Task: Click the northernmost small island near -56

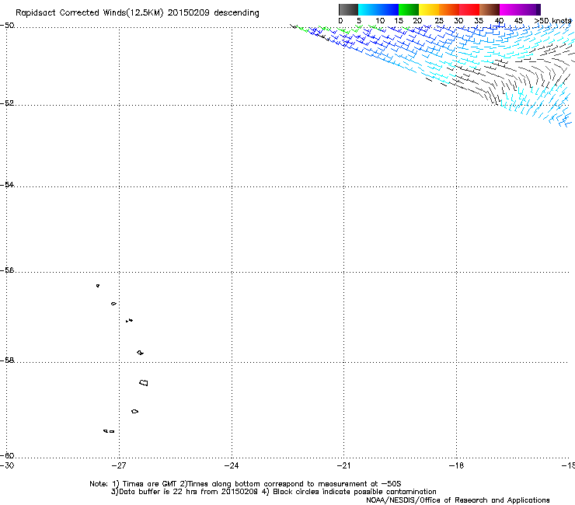Action: point(98,286)
